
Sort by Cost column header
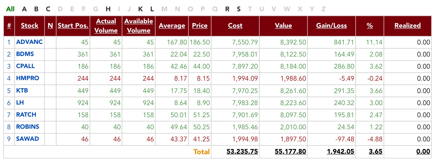235,26
